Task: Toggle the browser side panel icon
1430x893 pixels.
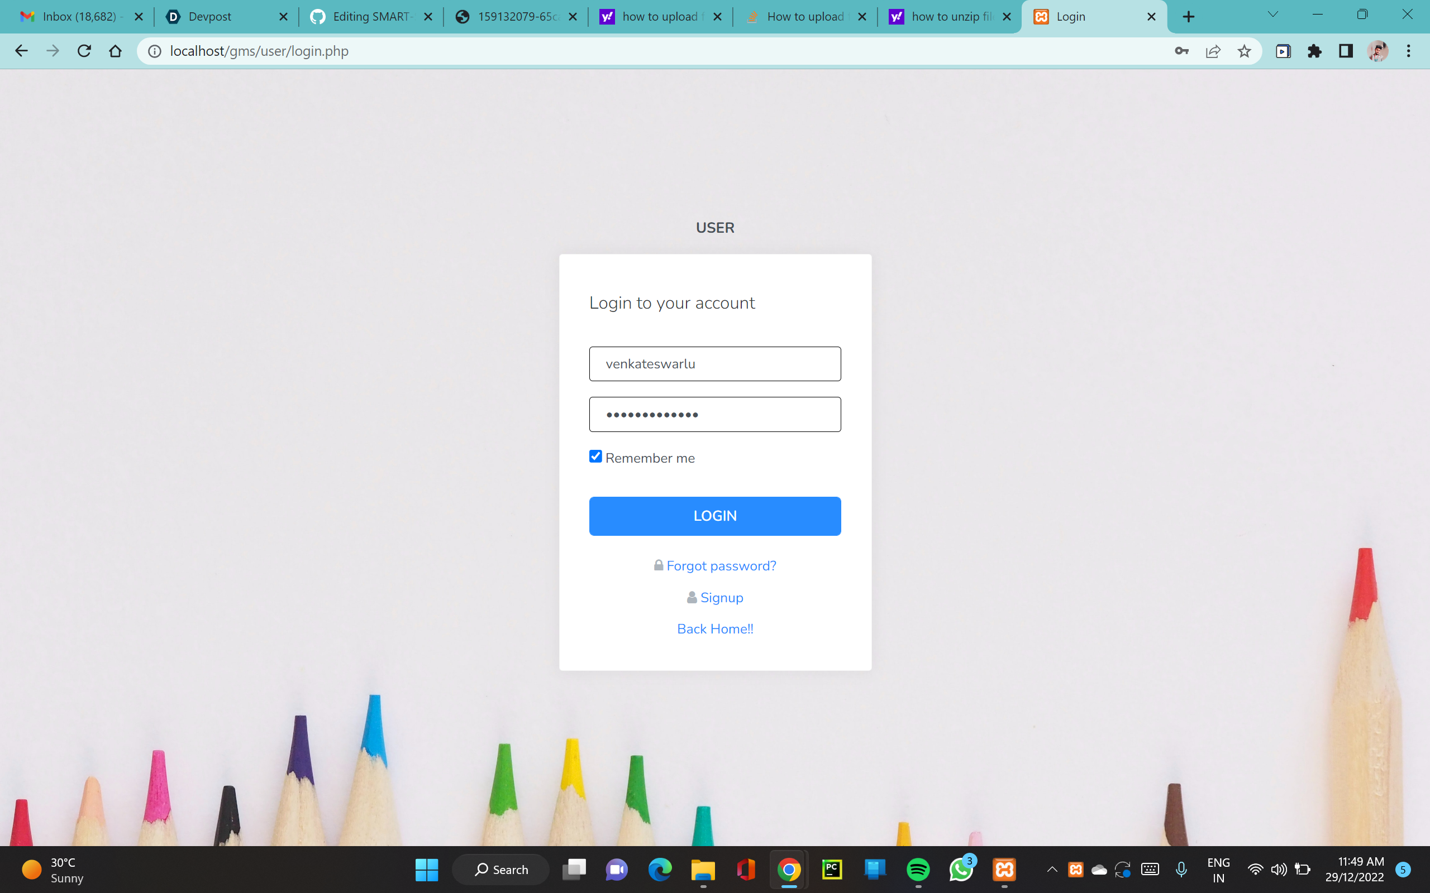Action: pyautogui.click(x=1346, y=51)
